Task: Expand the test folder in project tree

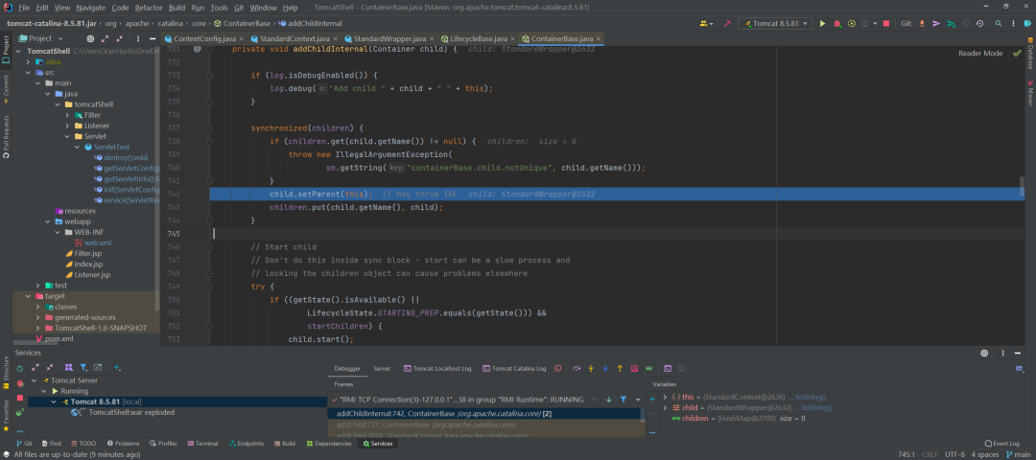Action: (37, 286)
